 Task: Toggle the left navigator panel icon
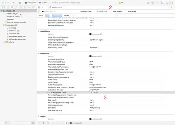pos(163,3)
